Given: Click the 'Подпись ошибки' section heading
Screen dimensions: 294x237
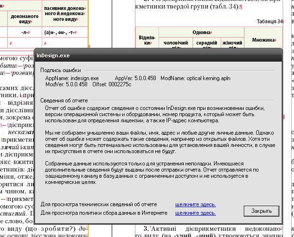Looking at the screenshot, I should 61,70.
